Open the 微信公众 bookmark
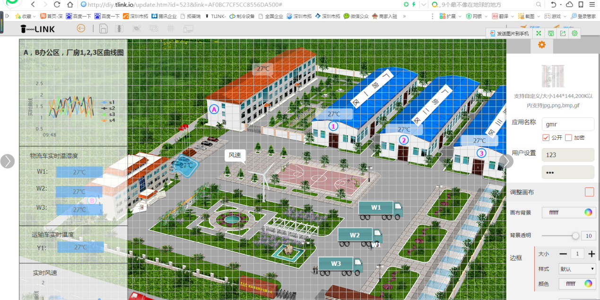 pos(356,16)
